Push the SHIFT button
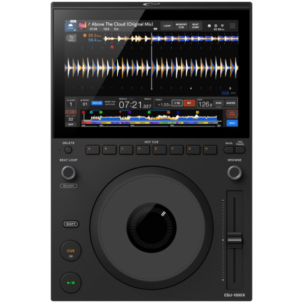 tap(71, 224)
